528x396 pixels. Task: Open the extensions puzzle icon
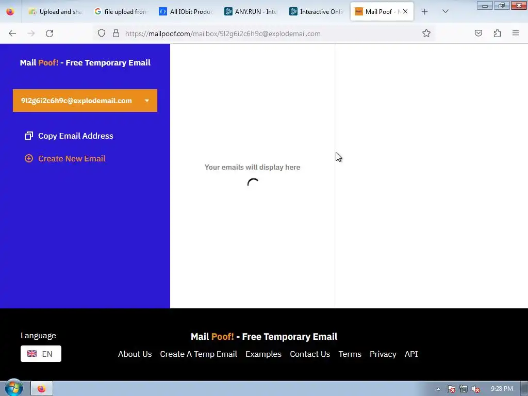point(497,33)
